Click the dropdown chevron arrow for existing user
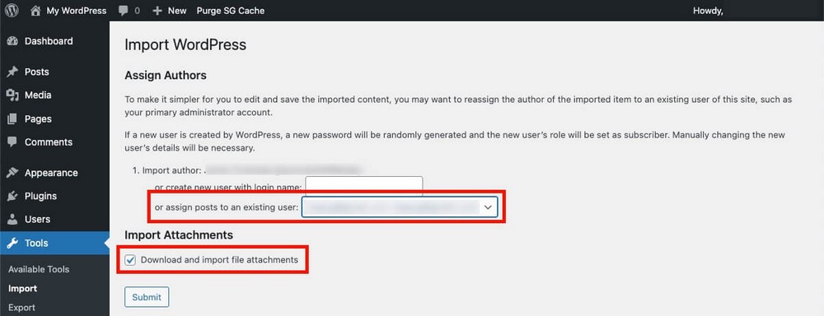Image resolution: width=824 pixels, height=316 pixels. click(488, 208)
